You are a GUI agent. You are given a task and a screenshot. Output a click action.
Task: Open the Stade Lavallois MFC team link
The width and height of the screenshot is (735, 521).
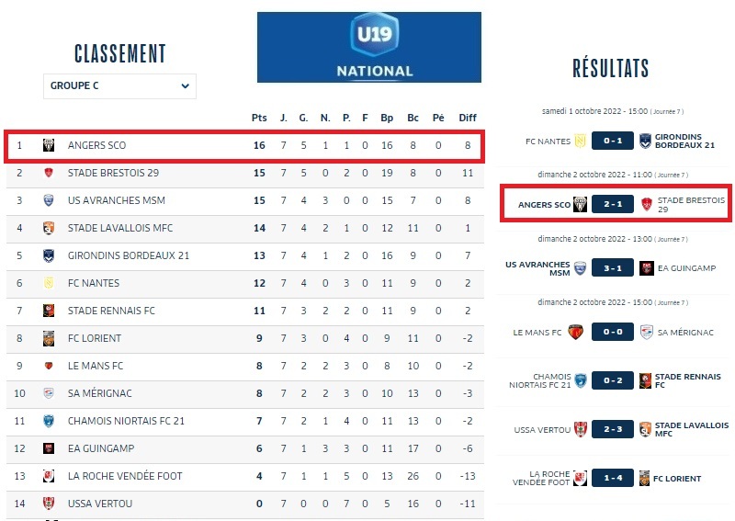tap(120, 228)
